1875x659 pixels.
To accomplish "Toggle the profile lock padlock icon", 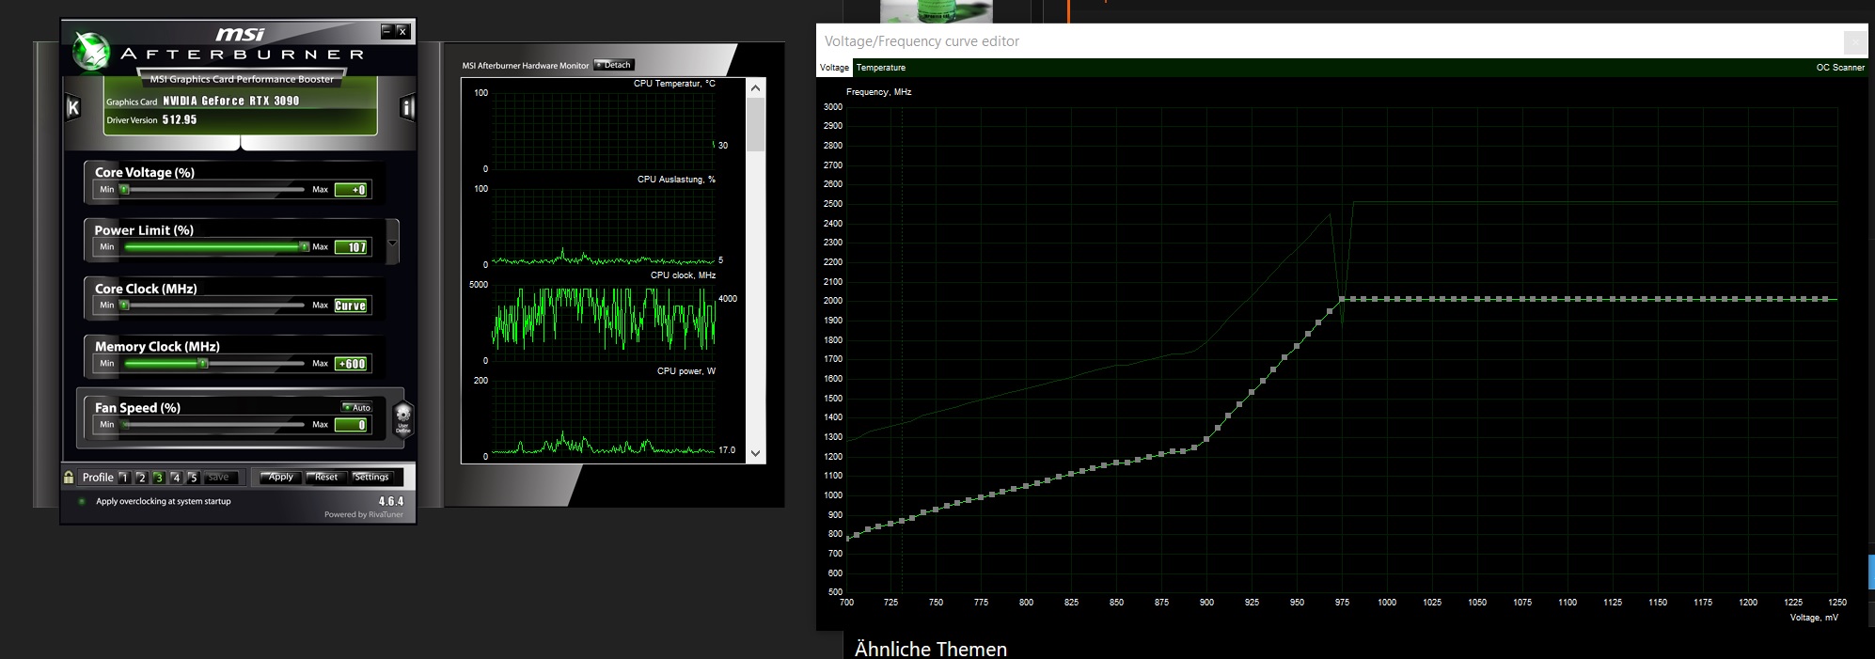I will click(x=69, y=478).
